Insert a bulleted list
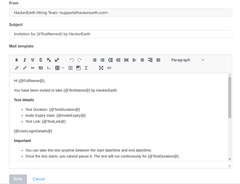This screenshot has height=184, width=240. click(x=102, y=60)
